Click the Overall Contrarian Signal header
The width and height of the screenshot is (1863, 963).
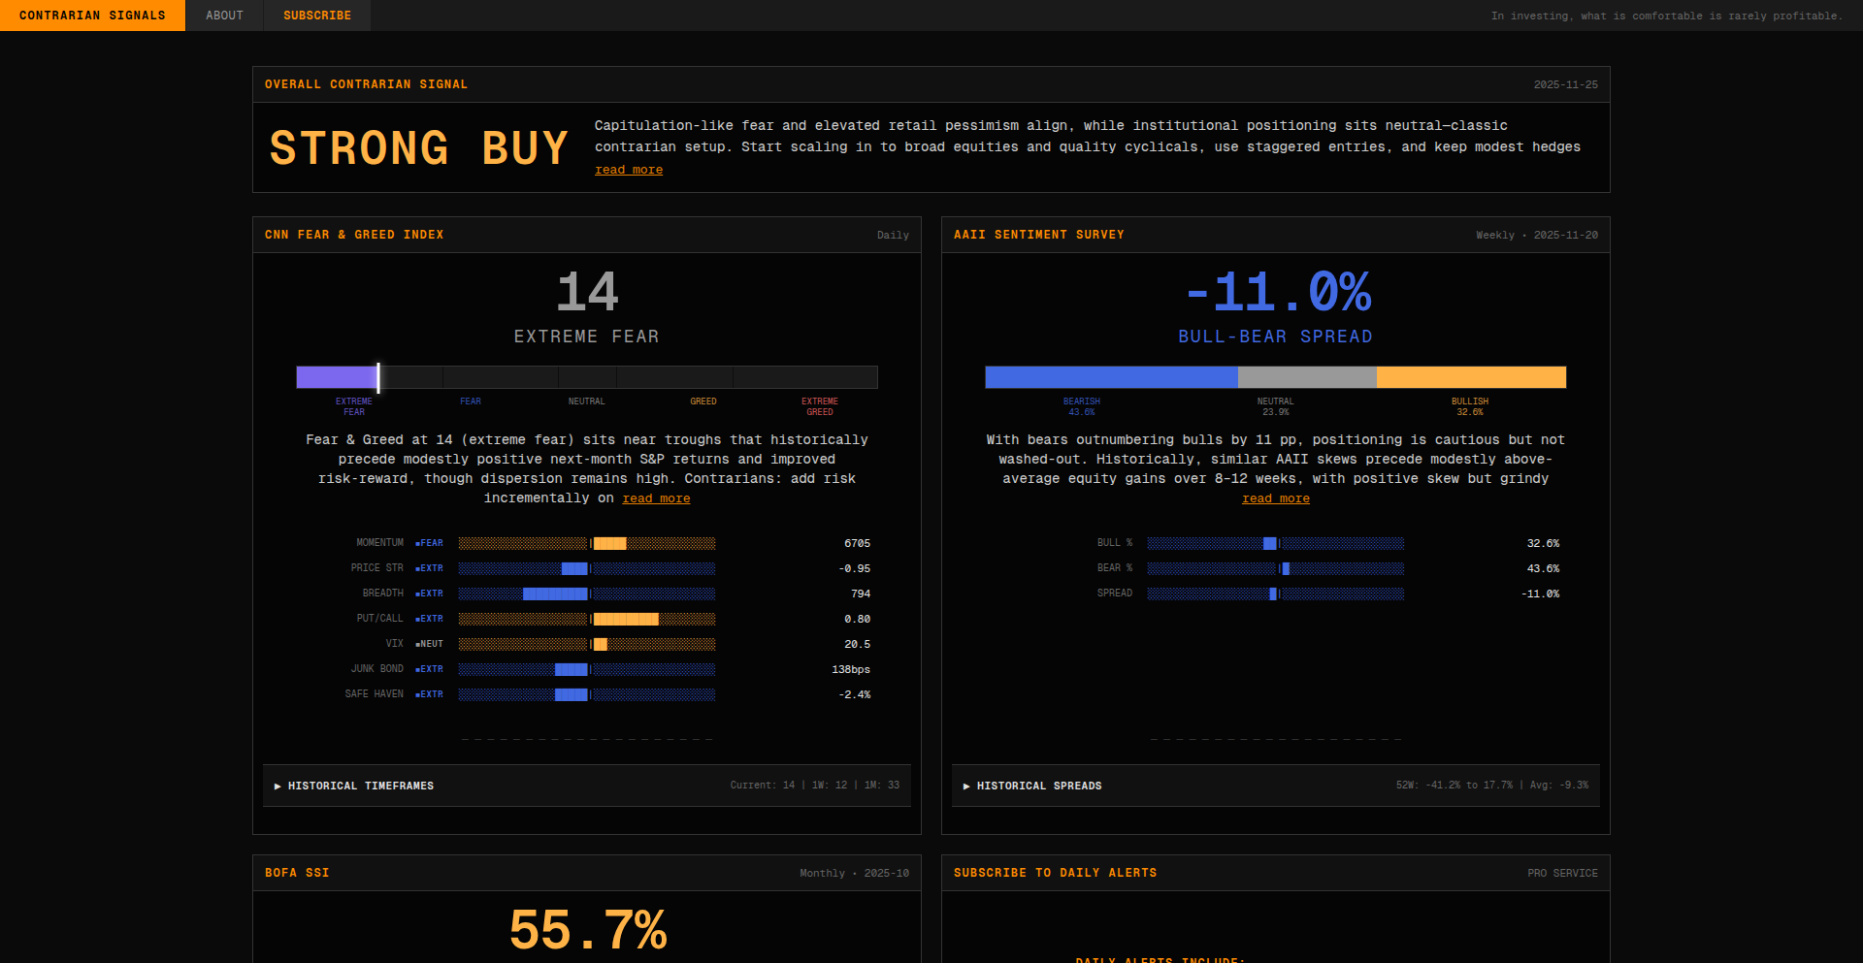click(366, 84)
